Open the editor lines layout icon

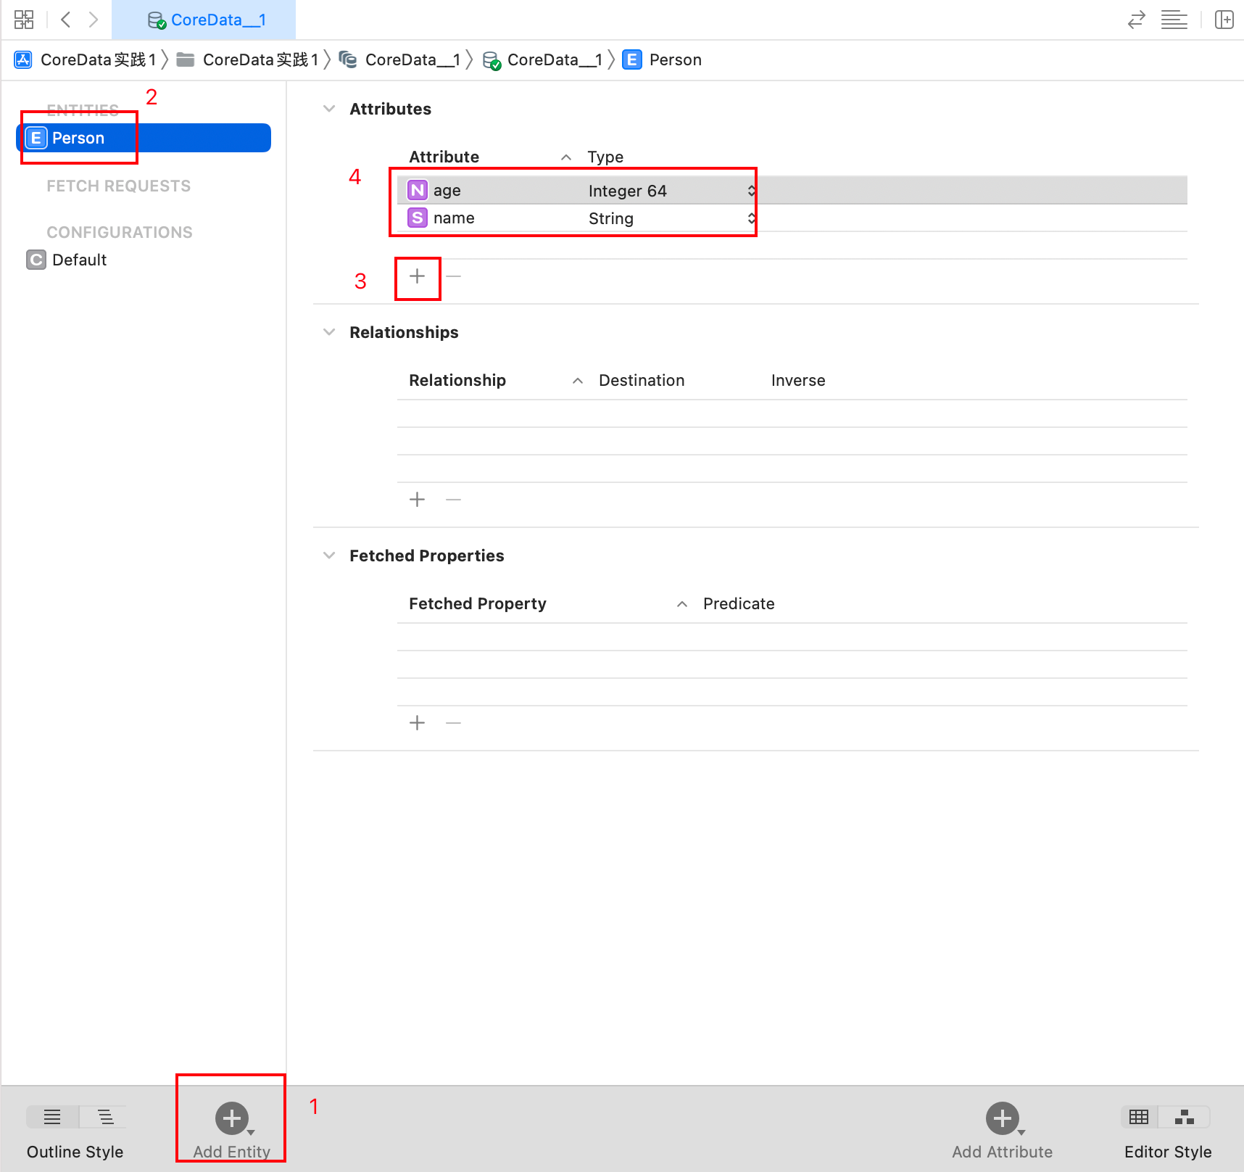[1174, 20]
